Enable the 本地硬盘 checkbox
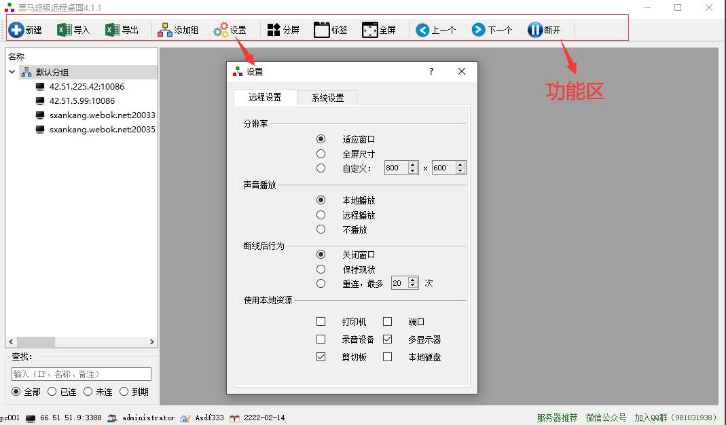The height and width of the screenshot is (425, 726). 388,357
